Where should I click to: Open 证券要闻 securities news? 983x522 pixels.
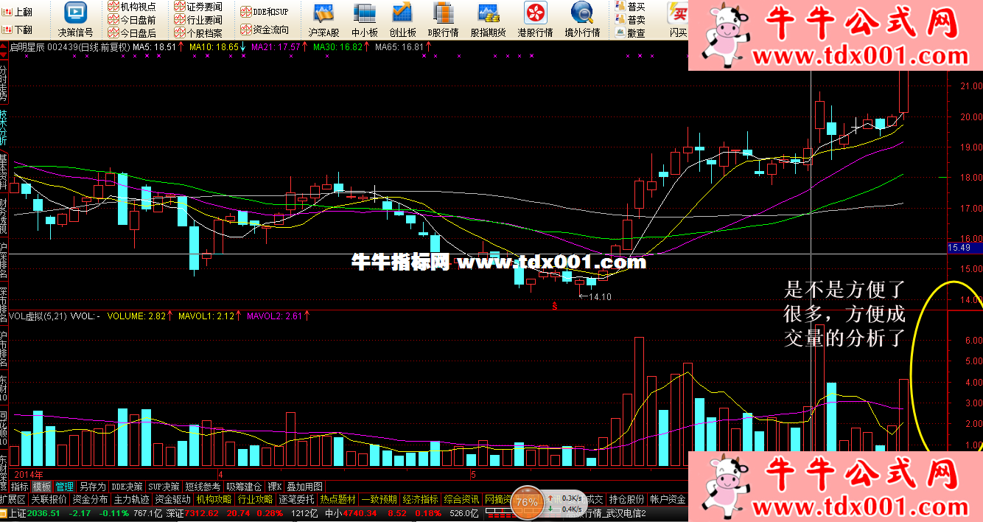[199, 7]
